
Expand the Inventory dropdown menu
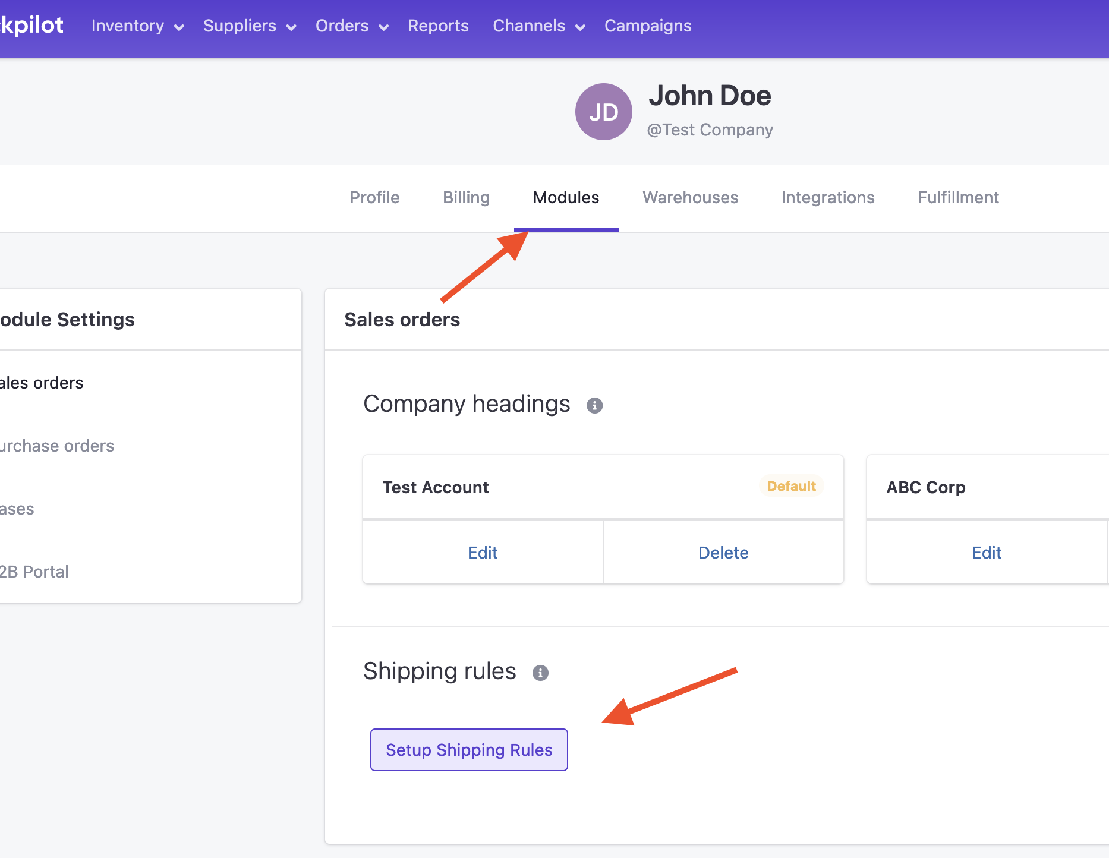(138, 26)
